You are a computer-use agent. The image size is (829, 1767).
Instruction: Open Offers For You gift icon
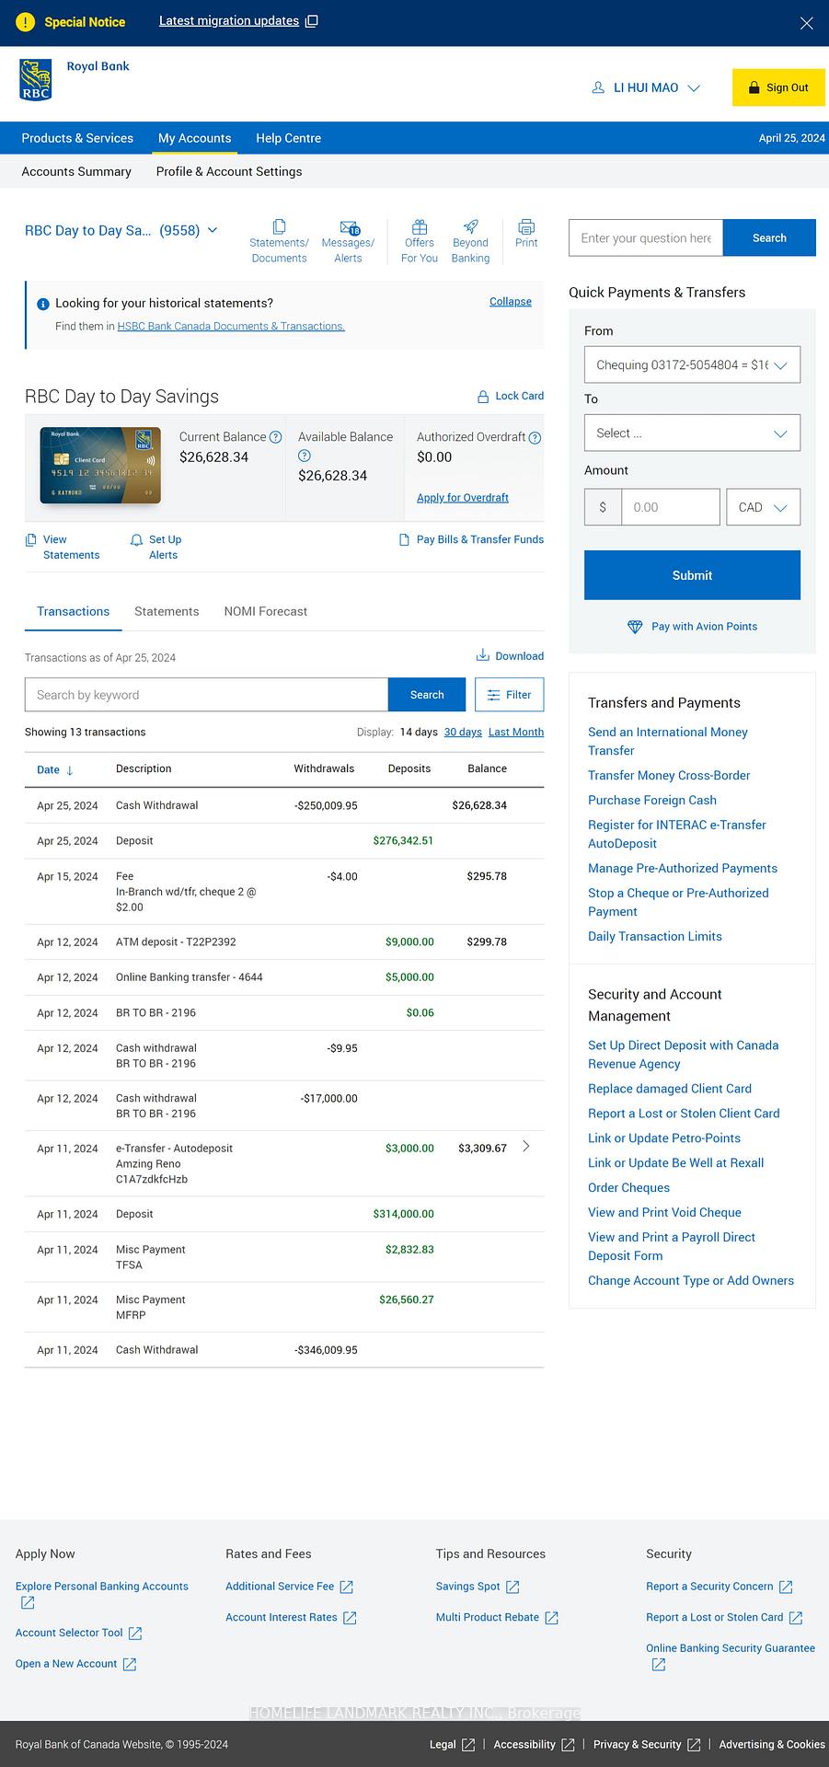click(420, 226)
